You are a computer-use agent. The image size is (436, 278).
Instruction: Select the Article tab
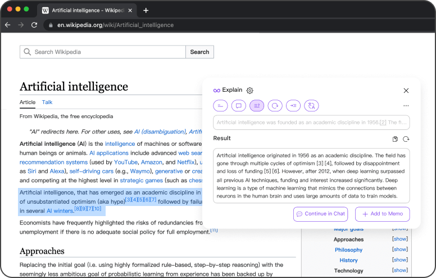28,102
